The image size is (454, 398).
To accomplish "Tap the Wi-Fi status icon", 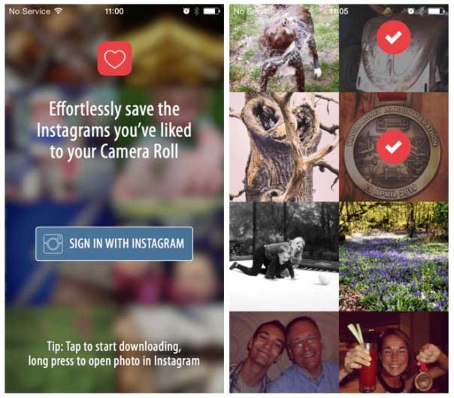I will tap(58, 11).
